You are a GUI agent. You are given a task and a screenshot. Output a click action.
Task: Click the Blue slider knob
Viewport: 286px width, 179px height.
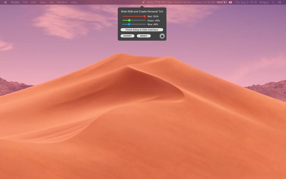[x=129, y=24]
